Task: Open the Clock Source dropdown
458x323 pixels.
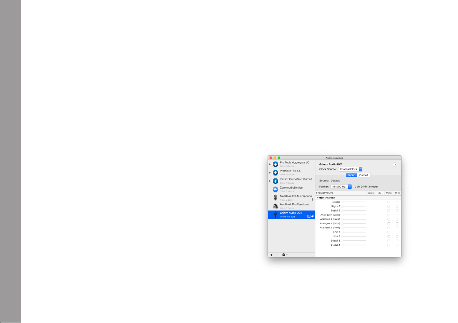Action: pyautogui.click(x=350, y=169)
